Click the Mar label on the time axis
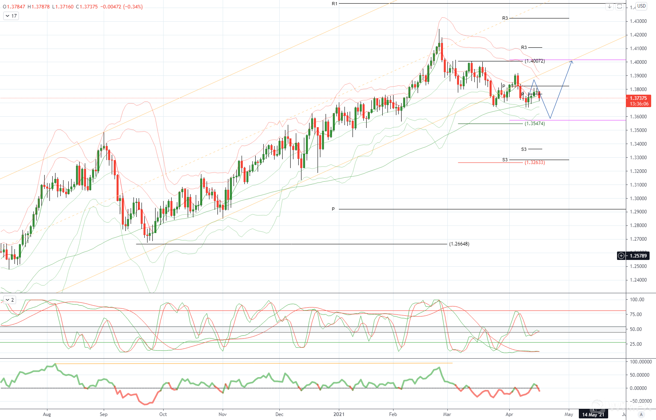 point(447,414)
